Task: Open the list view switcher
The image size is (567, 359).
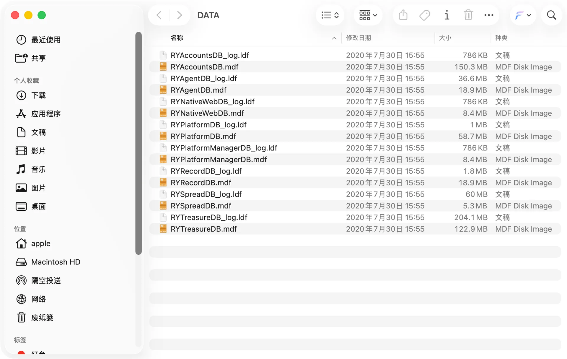Action: [x=330, y=15]
